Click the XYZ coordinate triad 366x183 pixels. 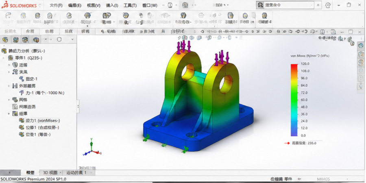point(92,148)
